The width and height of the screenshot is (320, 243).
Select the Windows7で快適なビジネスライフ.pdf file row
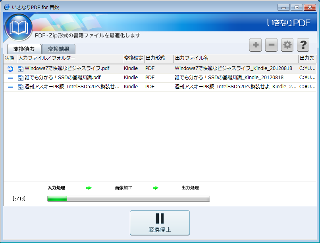click(x=160, y=68)
